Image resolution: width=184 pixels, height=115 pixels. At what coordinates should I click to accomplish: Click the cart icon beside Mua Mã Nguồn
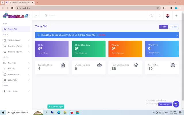(5, 52)
